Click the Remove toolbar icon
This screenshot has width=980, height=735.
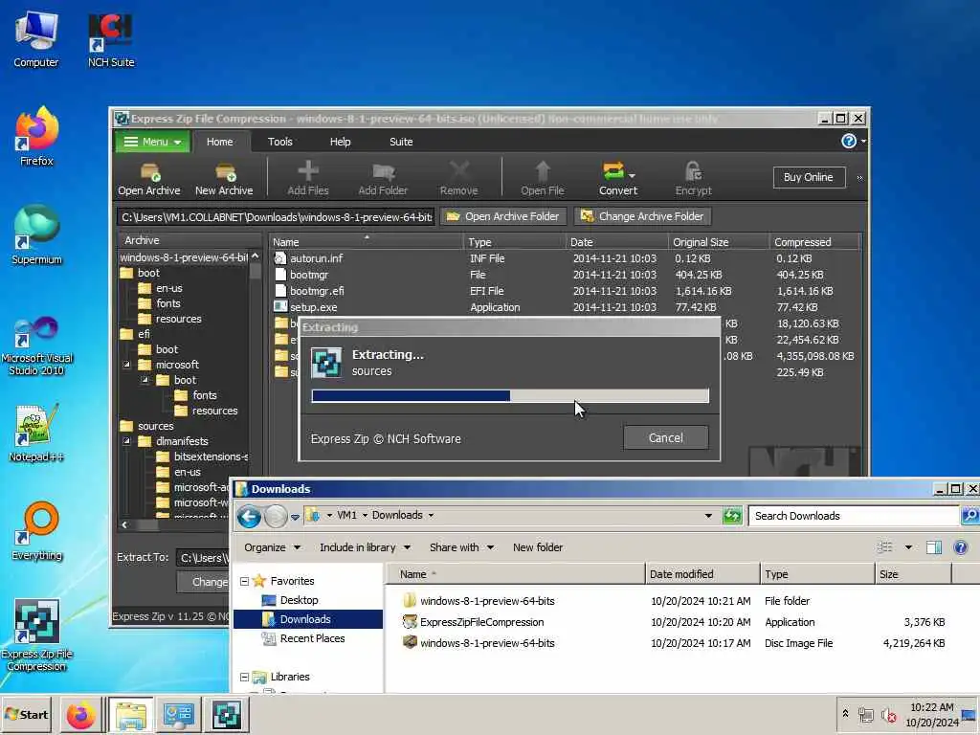[458, 178]
